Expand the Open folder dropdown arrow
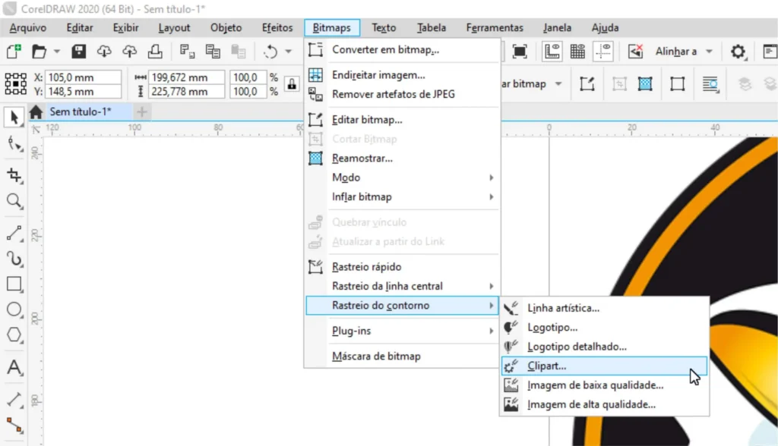The image size is (778, 446). click(x=56, y=51)
